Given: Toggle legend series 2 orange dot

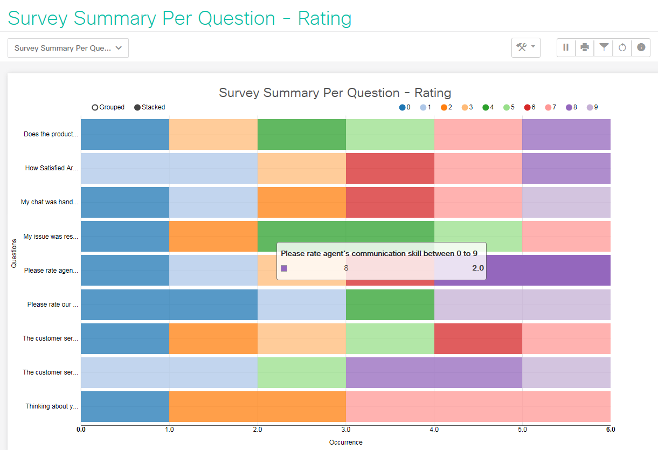Looking at the screenshot, I should [444, 107].
